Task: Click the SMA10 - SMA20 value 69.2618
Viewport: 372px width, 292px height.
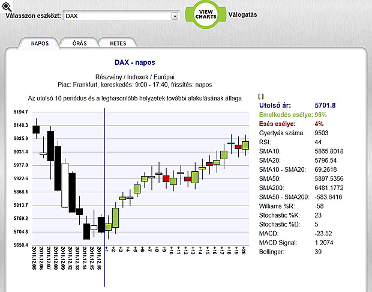Action: (x=325, y=169)
